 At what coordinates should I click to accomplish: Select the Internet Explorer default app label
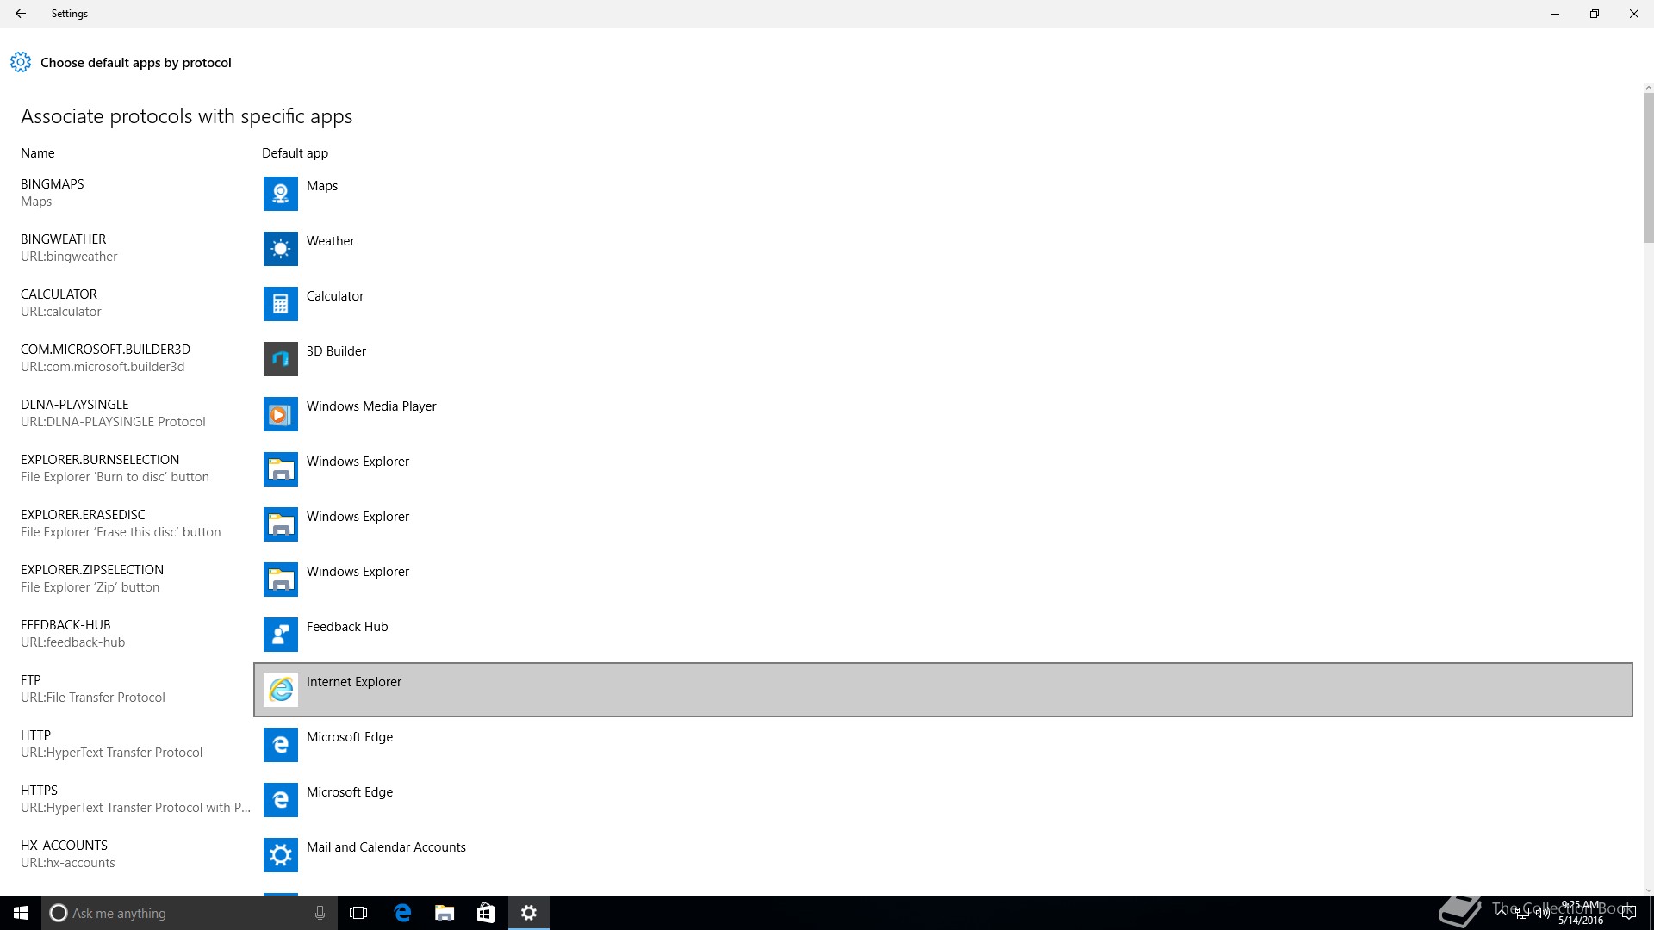click(354, 682)
